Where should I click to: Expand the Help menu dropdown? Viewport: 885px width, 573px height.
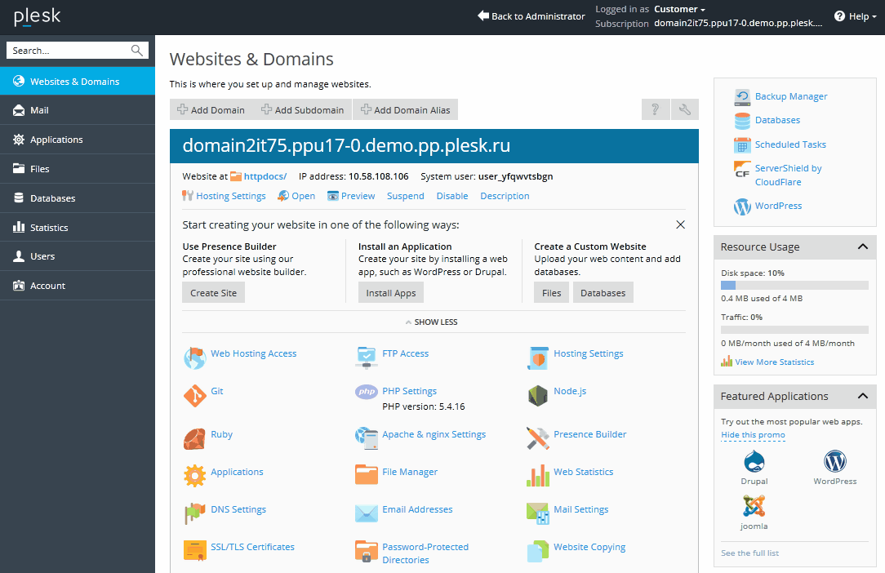point(855,16)
